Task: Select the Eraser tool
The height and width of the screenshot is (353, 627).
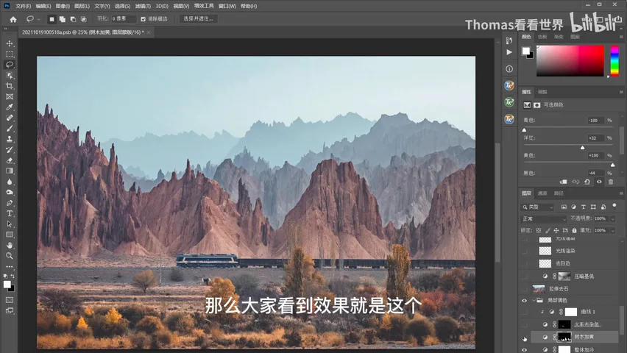Action: pyautogui.click(x=10, y=160)
